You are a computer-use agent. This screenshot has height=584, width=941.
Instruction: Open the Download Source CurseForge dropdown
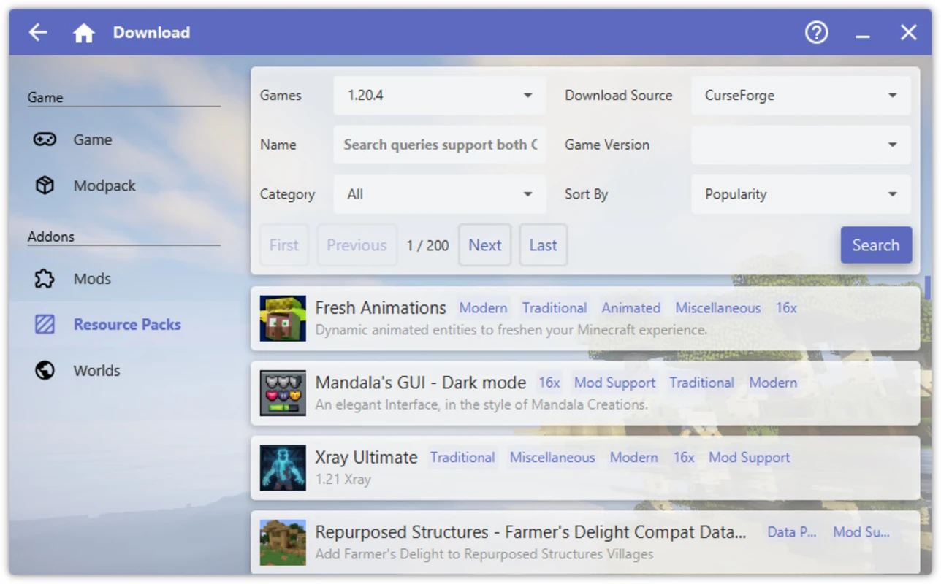click(x=801, y=96)
